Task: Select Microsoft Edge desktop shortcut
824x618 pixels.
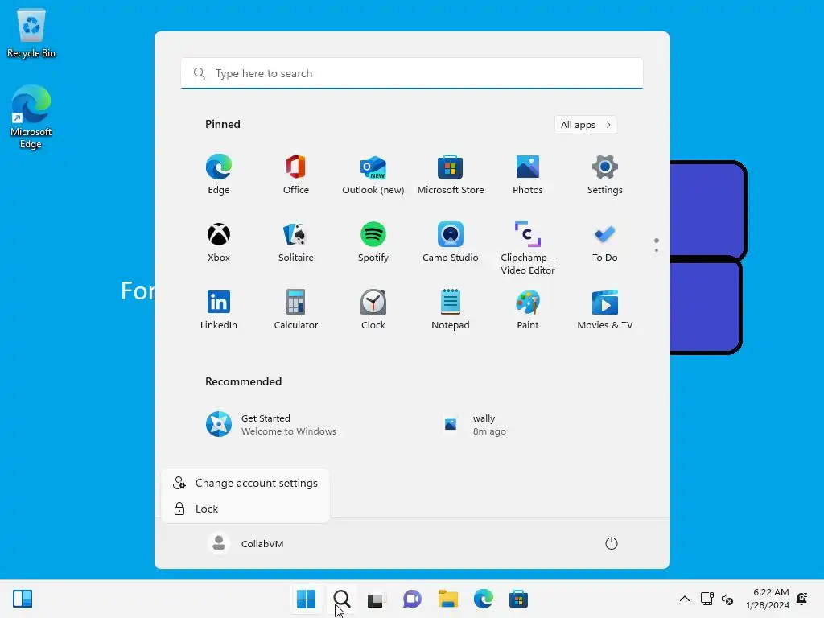Action: (x=31, y=117)
